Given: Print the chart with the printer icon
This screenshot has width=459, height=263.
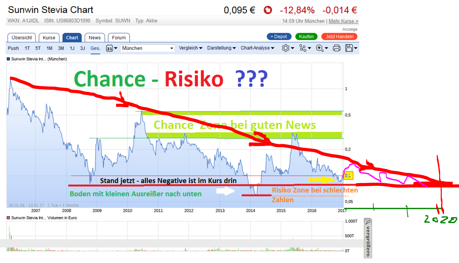Looking at the screenshot, I should pos(337,48).
